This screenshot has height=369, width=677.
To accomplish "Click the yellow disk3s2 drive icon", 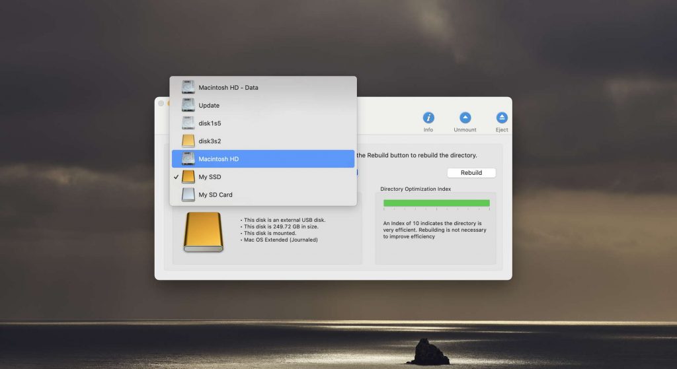I will [188, 141].
